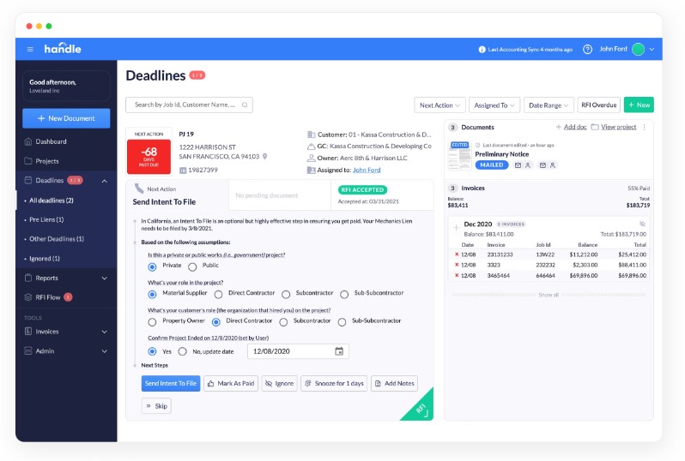Screen dimensions: 685x461
Task: Open the Date Range filter dropdown
Action: tap(549, 105)
